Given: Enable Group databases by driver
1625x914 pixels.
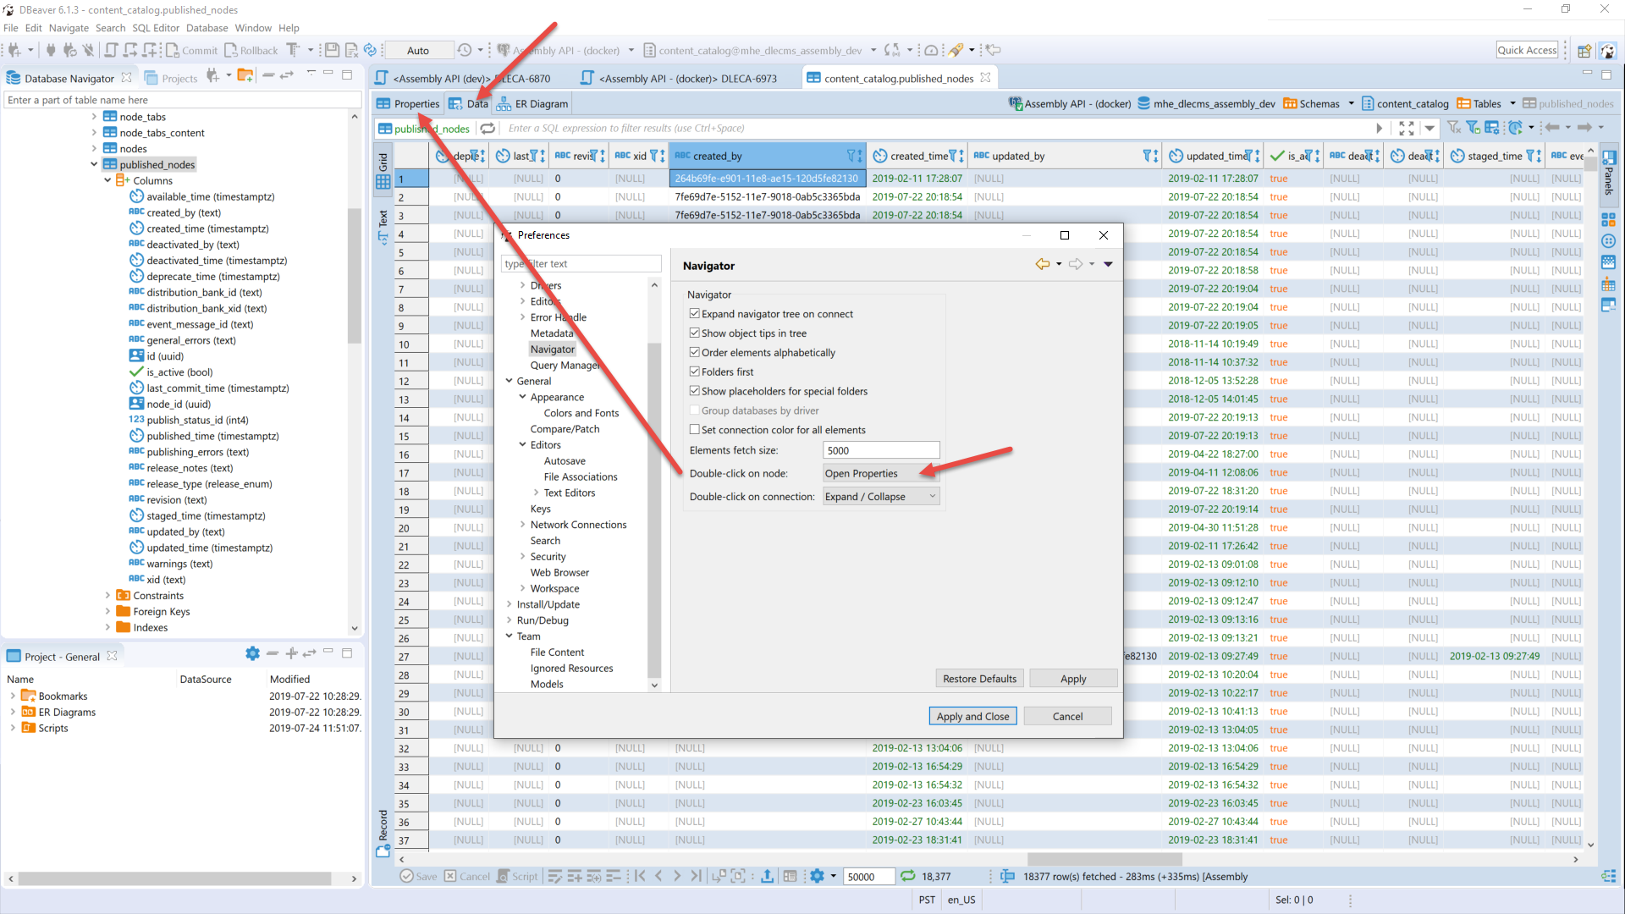Looking at the screenshot, I should (695, 410).
